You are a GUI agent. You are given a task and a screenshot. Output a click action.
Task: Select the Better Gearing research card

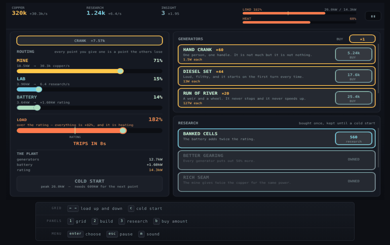(277, 160)
